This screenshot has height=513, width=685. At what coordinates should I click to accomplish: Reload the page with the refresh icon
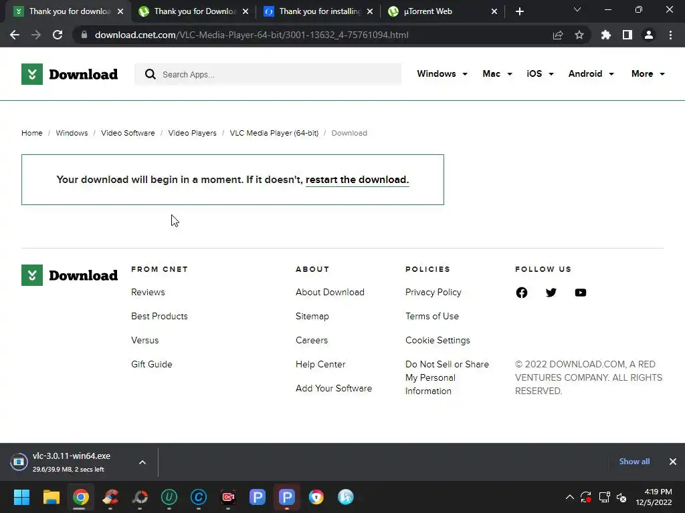coord(58,35)
